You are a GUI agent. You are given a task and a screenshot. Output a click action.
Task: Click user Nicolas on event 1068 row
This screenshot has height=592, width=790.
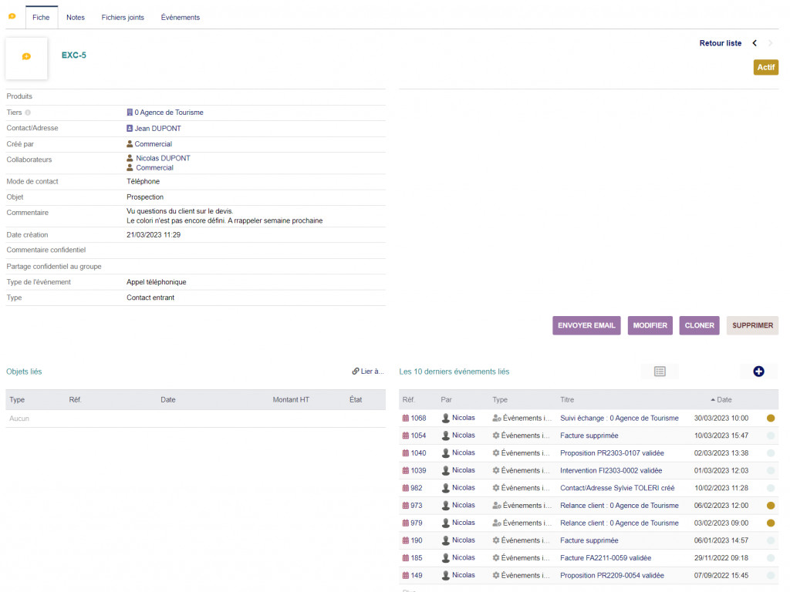pos(458,418)
